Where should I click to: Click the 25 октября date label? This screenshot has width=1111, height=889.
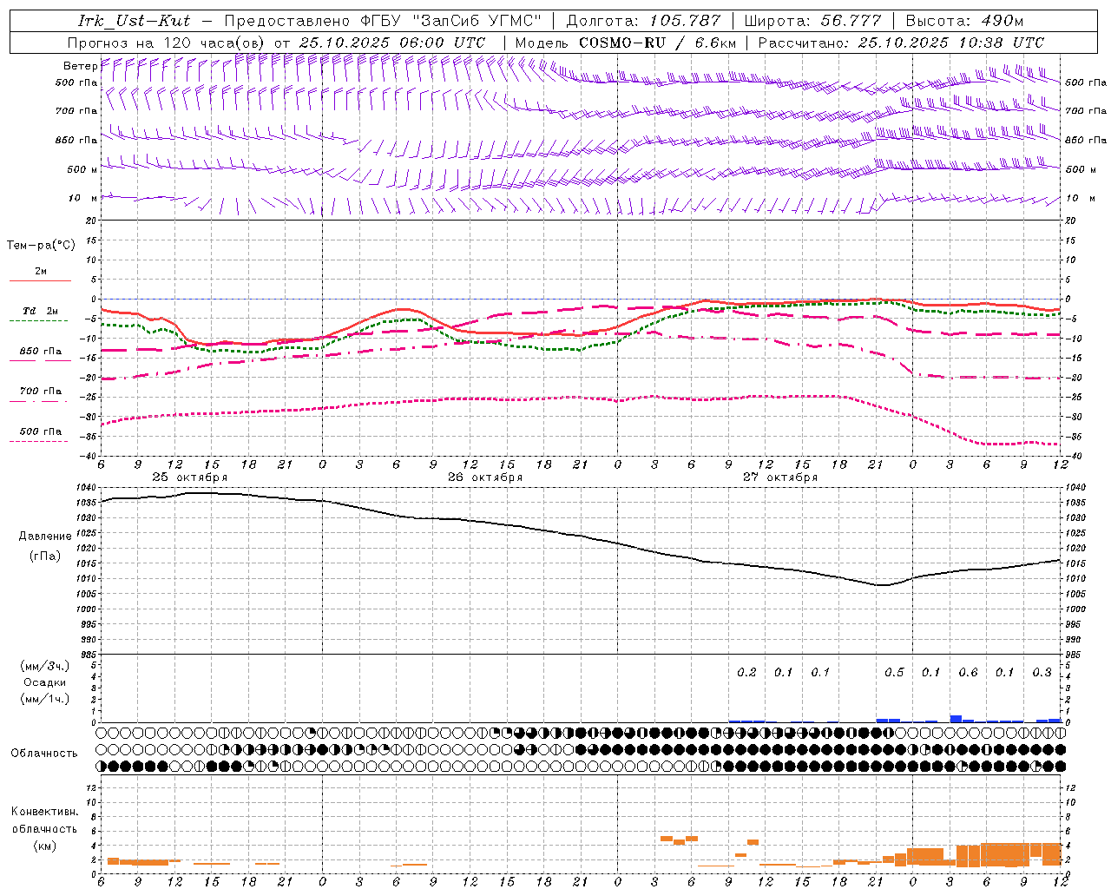tap(190, 477)
